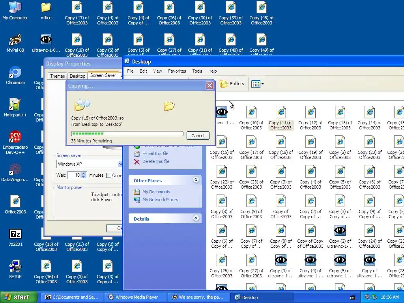Select the Office2003 desktop file

click(x=15, y=205)
